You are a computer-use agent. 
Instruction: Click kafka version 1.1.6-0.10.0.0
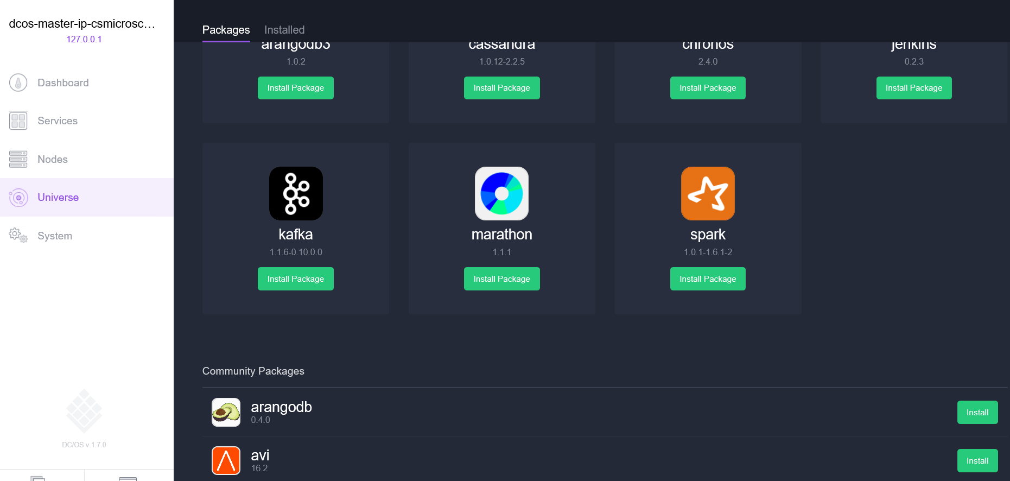296,252
